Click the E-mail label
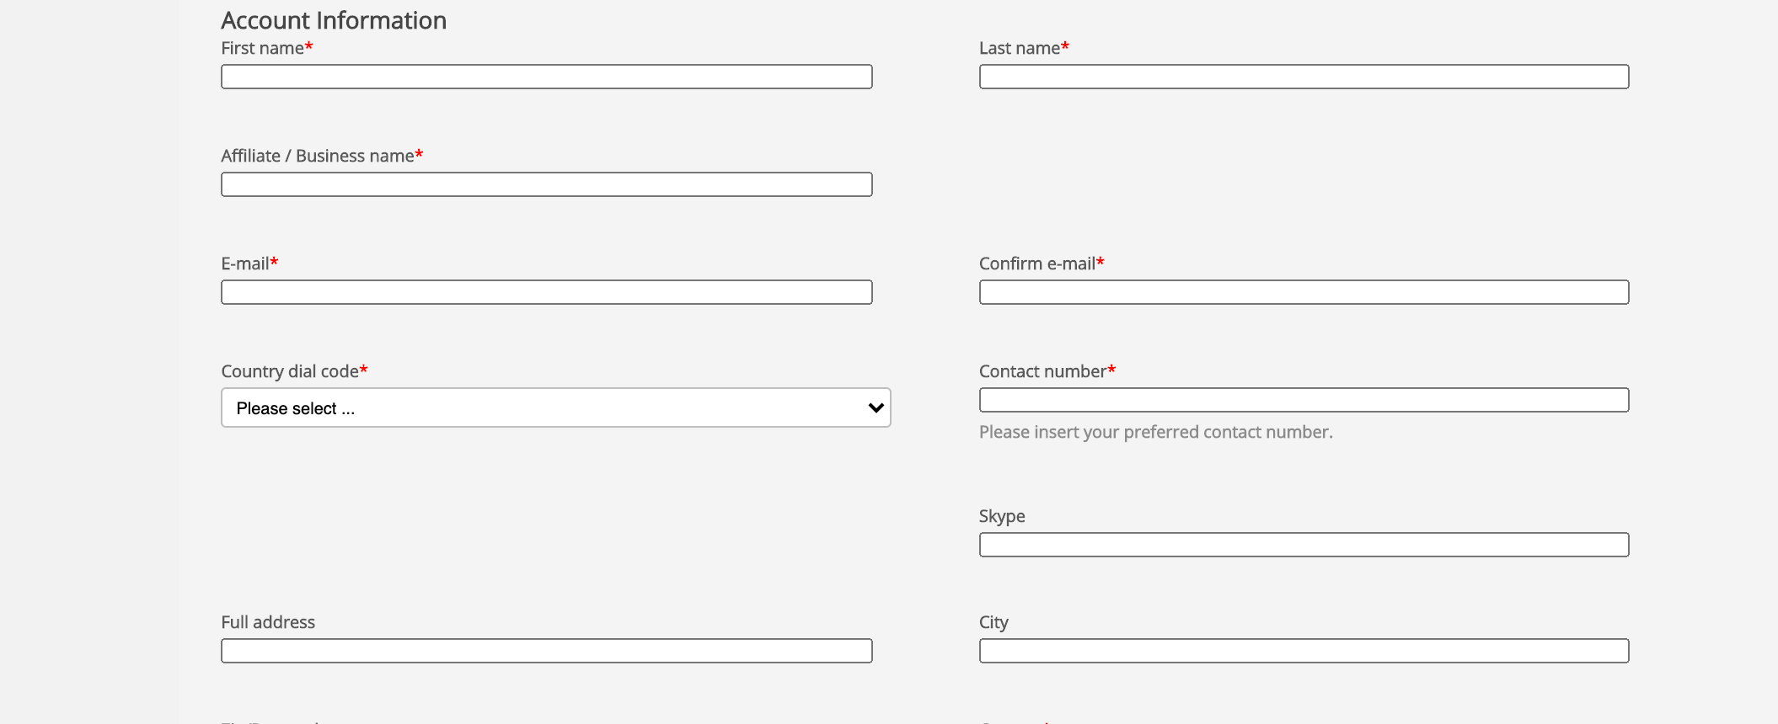This screenshot has height=724, width=1778. point(244,263)
